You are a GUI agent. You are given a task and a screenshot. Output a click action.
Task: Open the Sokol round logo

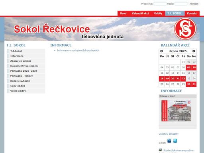tap(185, 29)
